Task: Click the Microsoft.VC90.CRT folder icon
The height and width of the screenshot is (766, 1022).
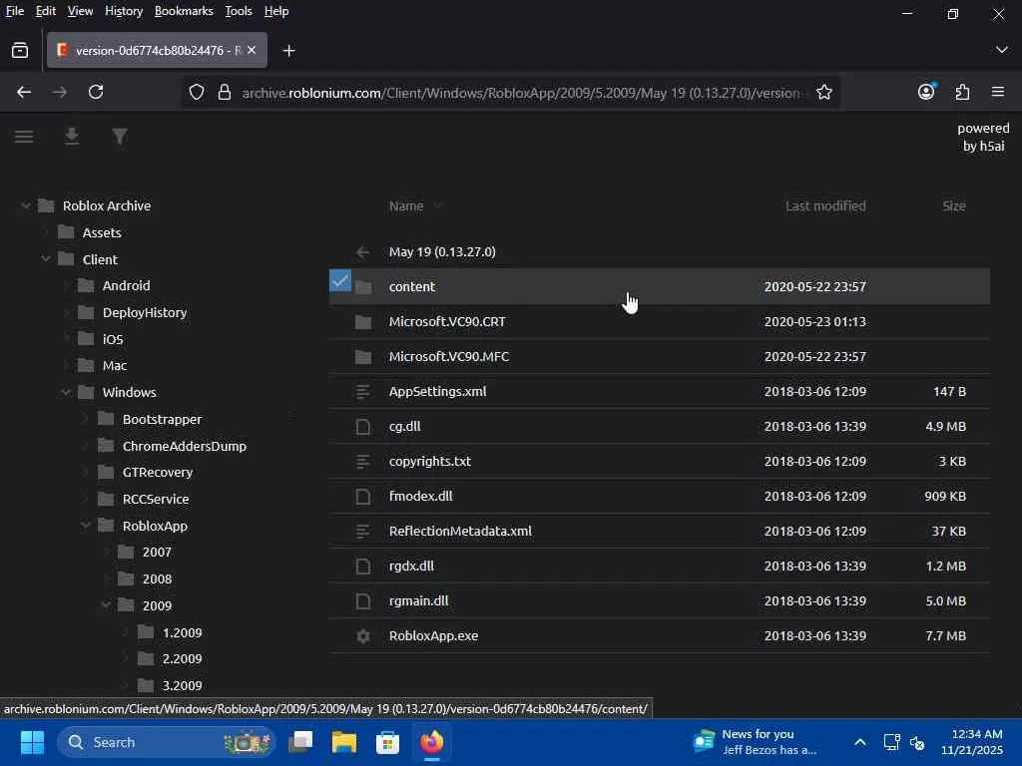Action: coord(363,322)
